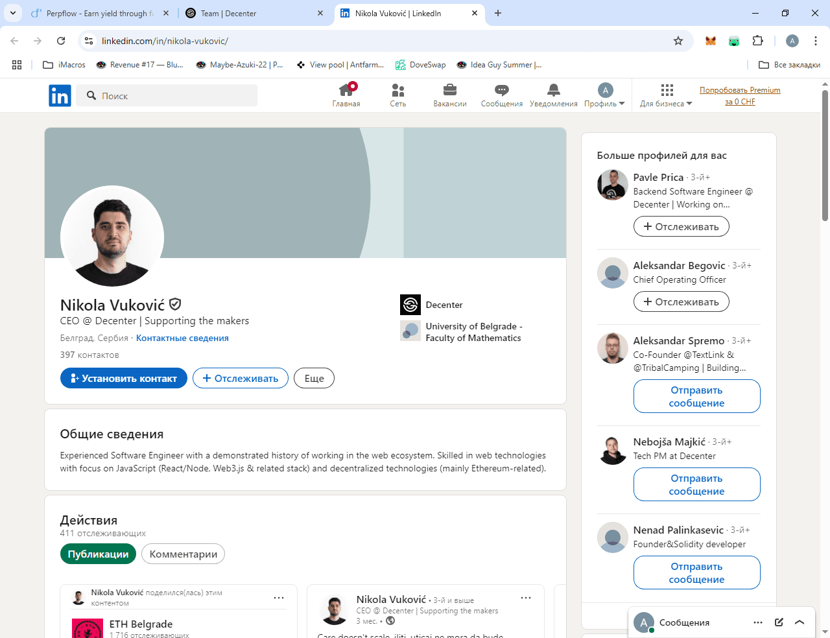The image size is (830, 638).
Task: Open the green robot extension icon
Action: coord(734,41)
